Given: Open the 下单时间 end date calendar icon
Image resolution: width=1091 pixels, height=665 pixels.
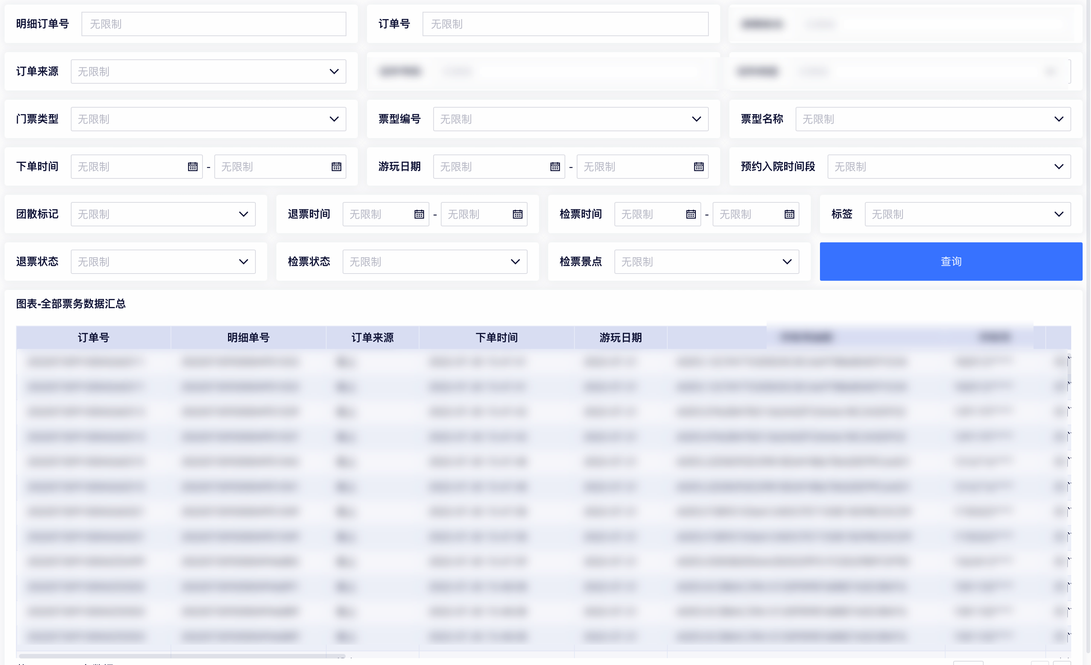Looking at the screenshot, I should [336, 167].
